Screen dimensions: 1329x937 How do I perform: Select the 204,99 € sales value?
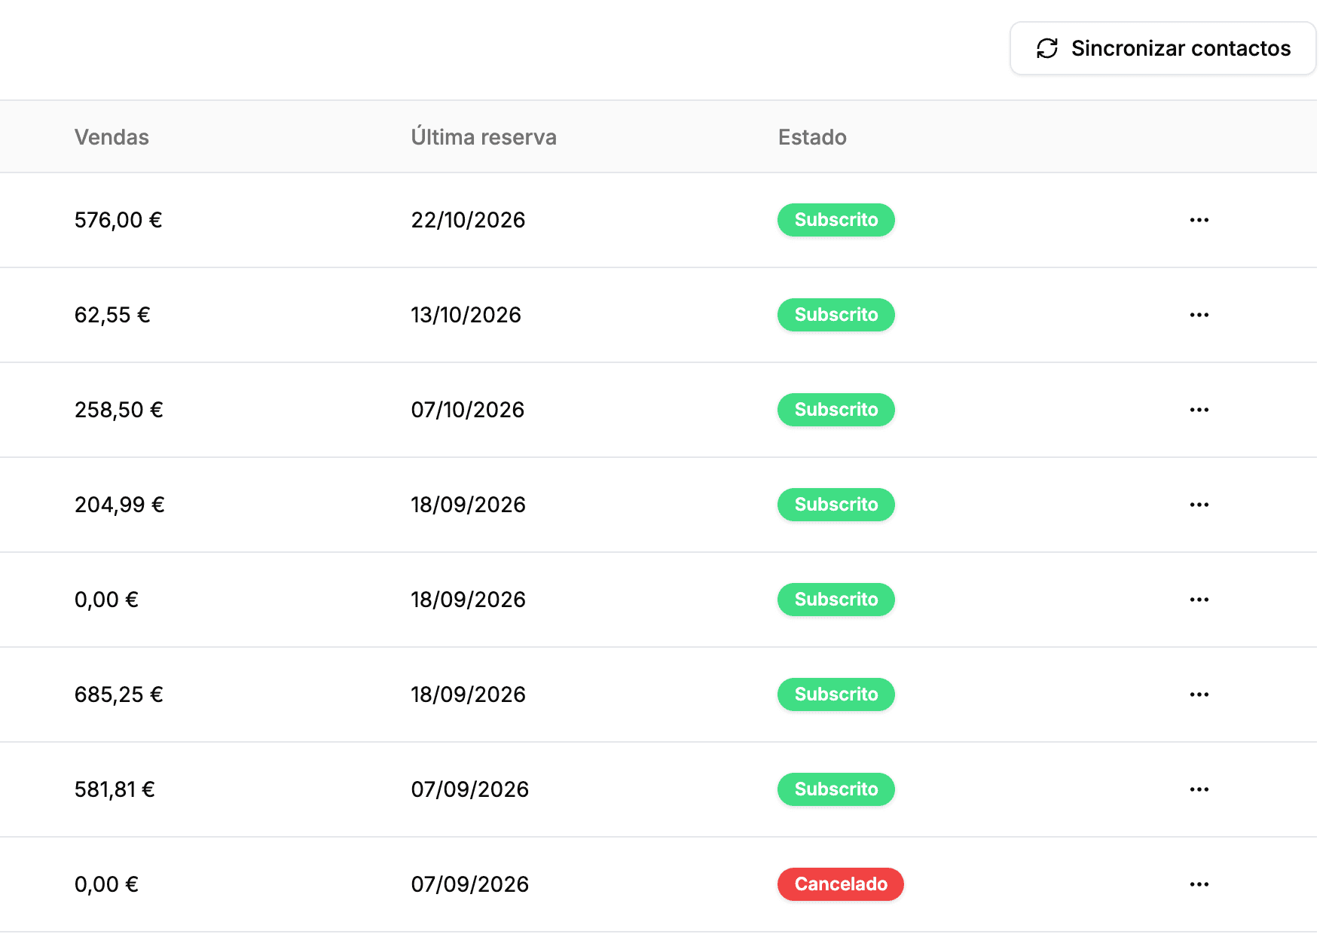[120, 505]
